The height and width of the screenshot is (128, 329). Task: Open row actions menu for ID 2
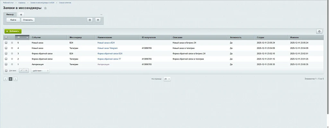pyautogui.click(x=12, y=59)
